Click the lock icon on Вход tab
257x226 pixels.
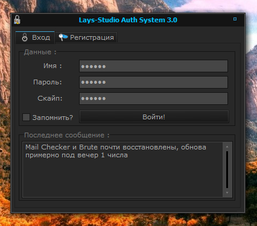coord(25,37)
